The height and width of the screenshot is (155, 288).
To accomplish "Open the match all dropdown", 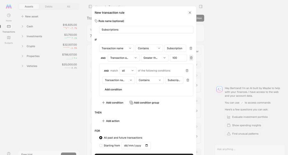I will tap(128, 70).
